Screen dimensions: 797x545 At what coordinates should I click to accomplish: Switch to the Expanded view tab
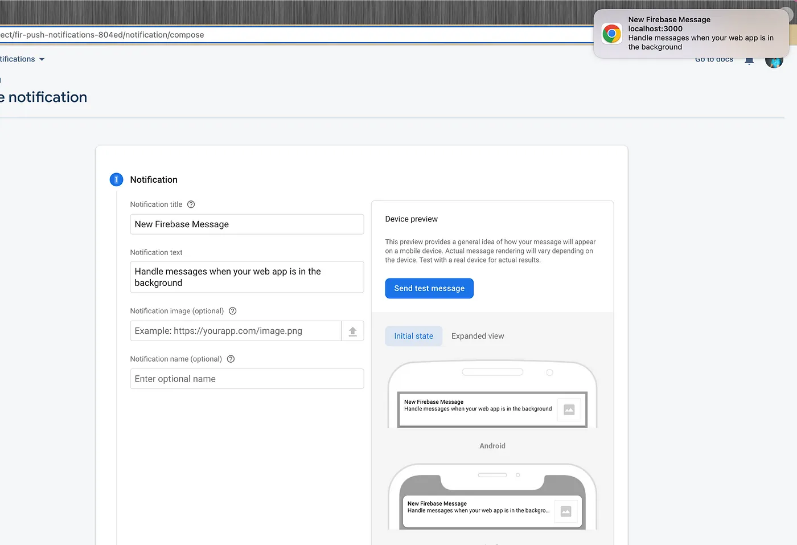coord(478,336)
